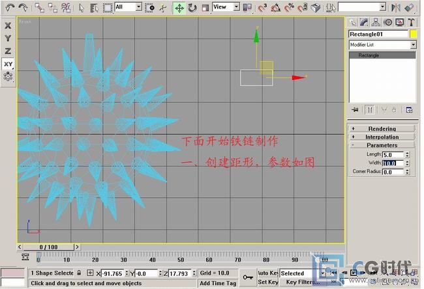Click the Mirror tool icon
424x289 pixels.
[x=397, y=8]
